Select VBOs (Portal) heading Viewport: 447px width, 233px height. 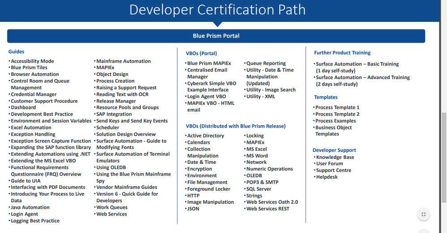coord(201,53)
